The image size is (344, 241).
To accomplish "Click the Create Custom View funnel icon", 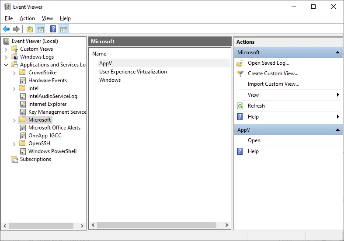I will click(240, 73).
